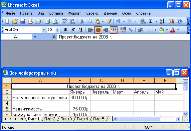The image size is (191, 131).
Task: Switch to sheet tab Лист3
Action: pyautogui.click(x=66, y=119)
